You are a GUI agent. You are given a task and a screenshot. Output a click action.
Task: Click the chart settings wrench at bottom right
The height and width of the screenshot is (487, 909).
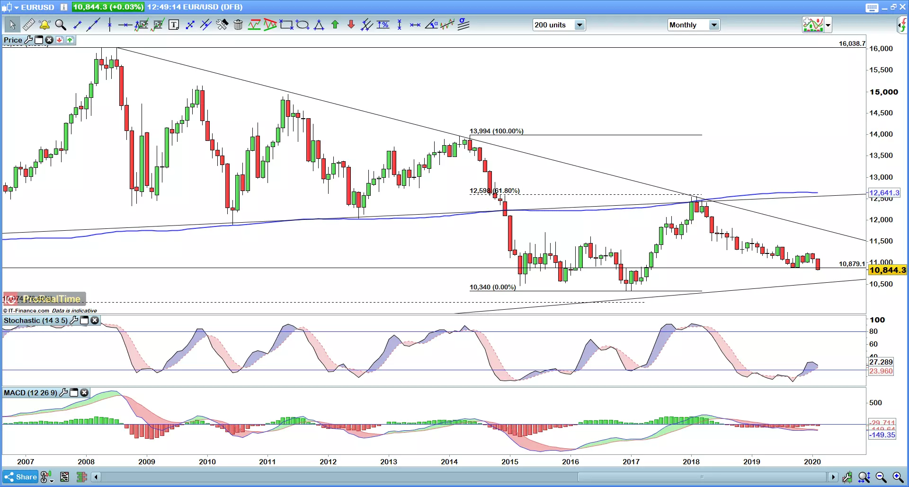pos(847,477)
